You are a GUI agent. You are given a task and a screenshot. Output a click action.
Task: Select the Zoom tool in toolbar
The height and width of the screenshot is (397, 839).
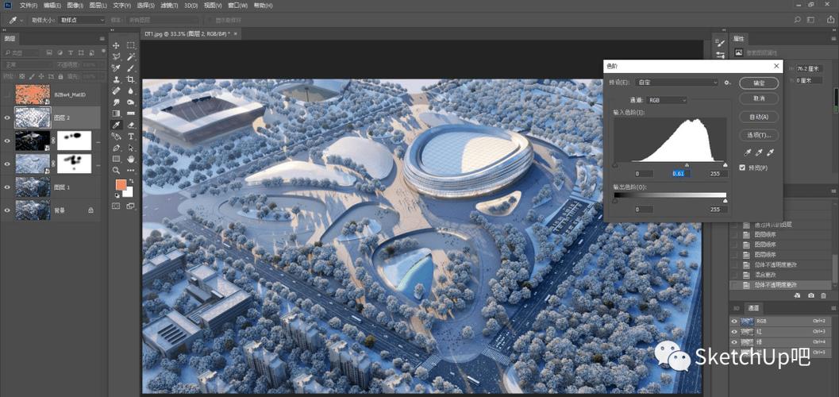coord(116,171)
